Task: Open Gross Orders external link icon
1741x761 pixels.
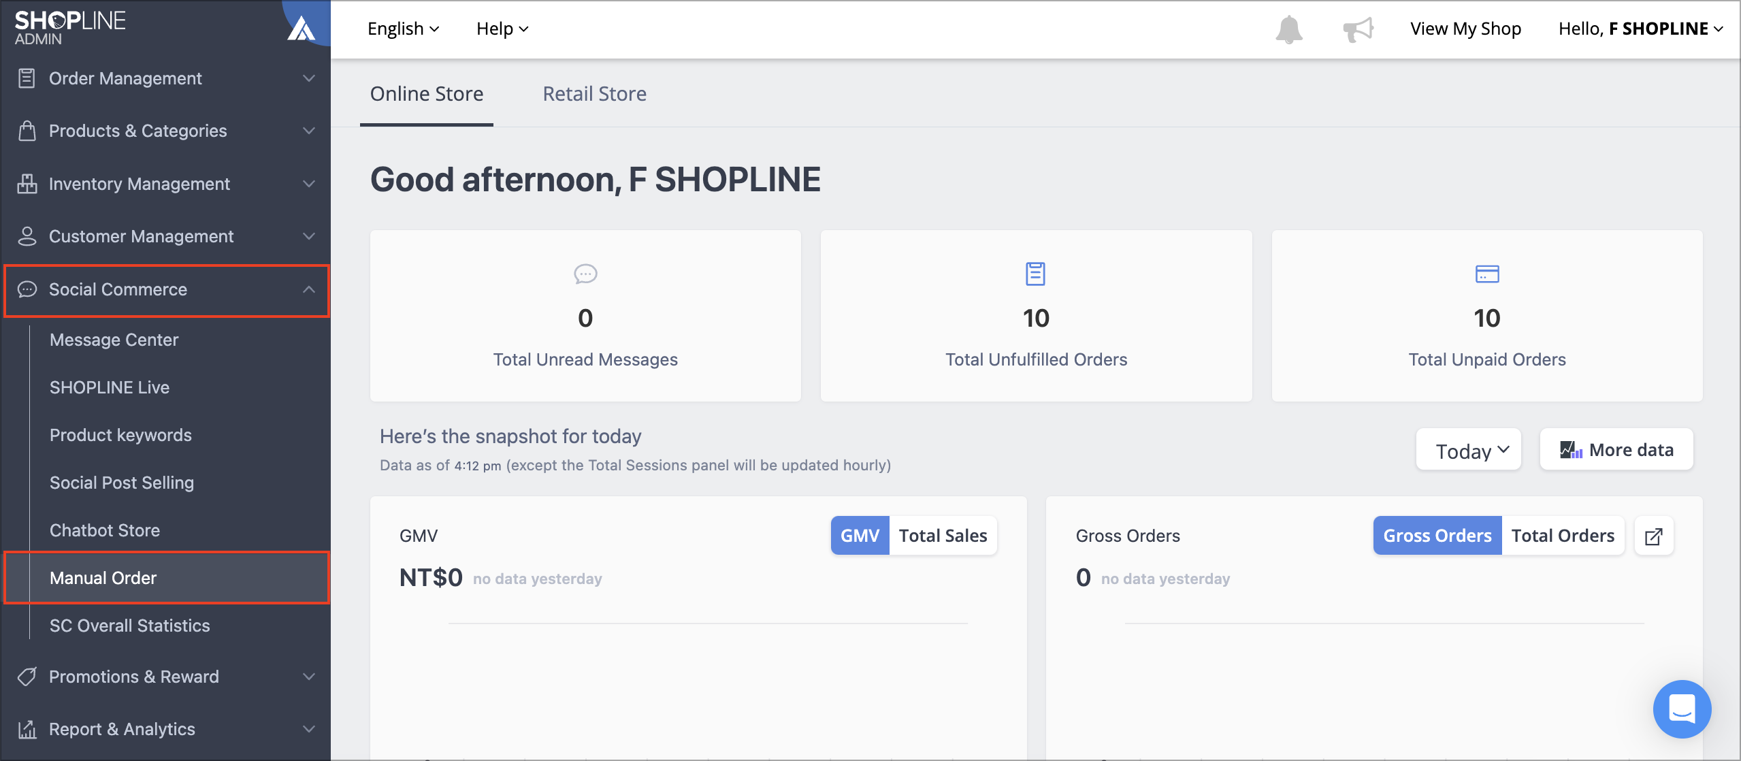Action: pos(1653,536)
